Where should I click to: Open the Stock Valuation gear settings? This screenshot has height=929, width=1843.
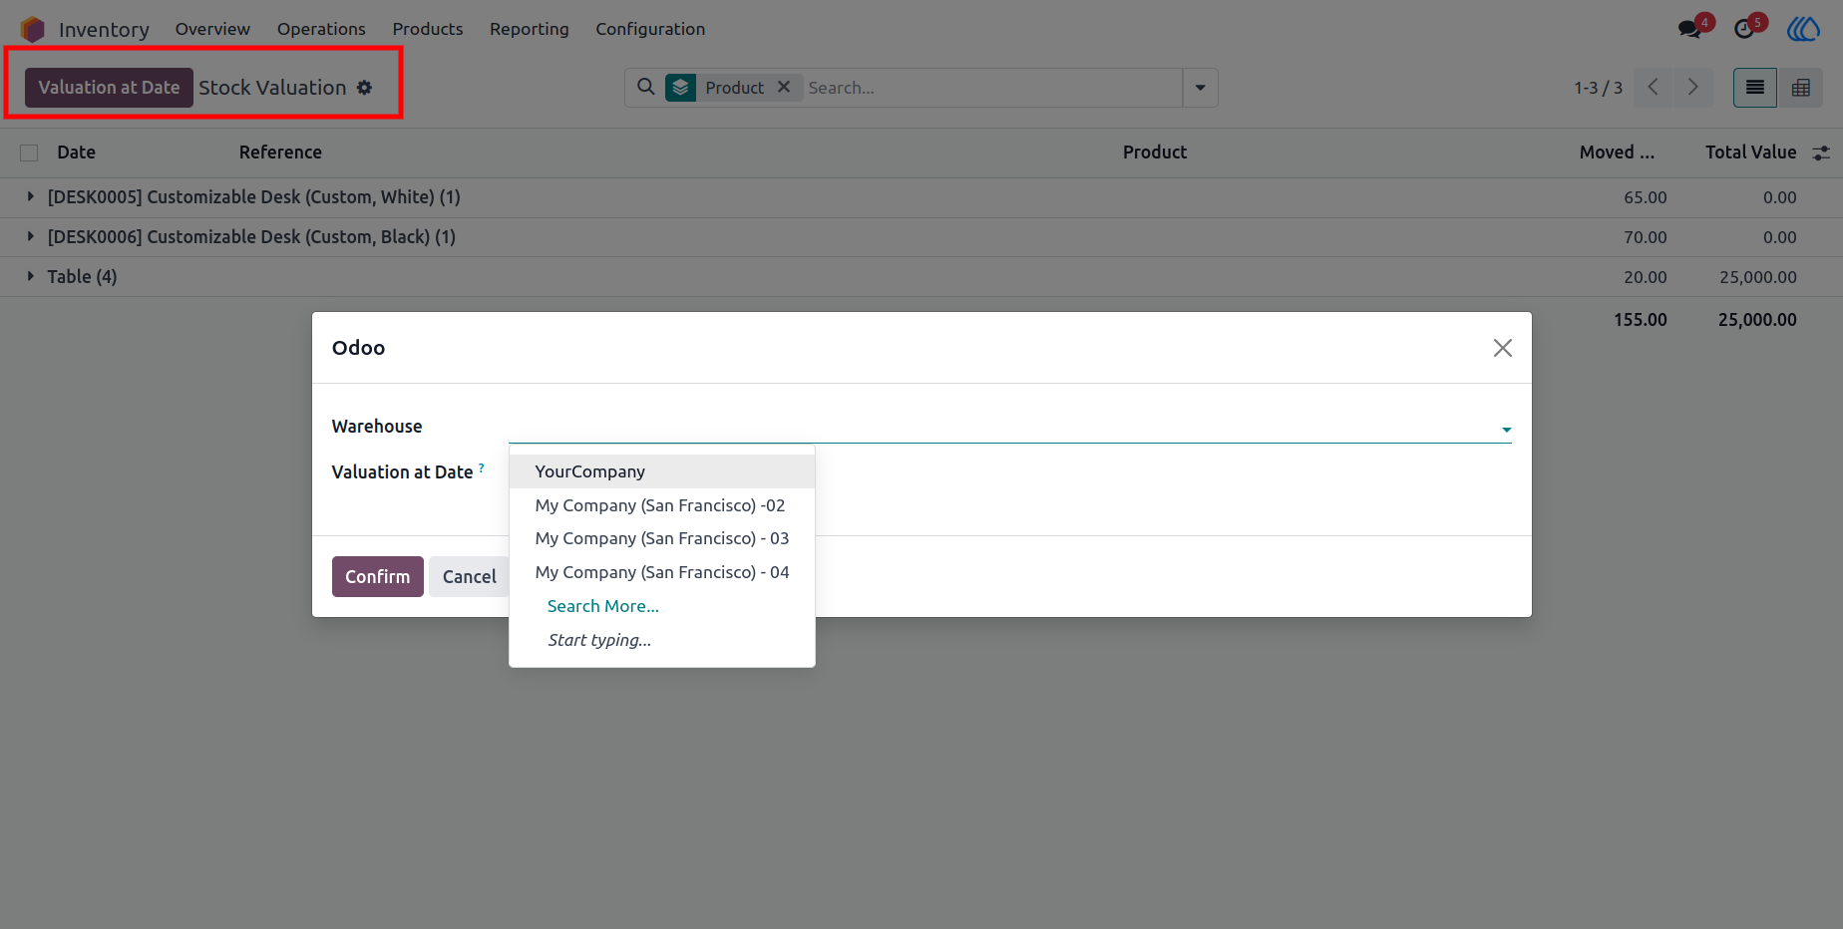point(365,88)
